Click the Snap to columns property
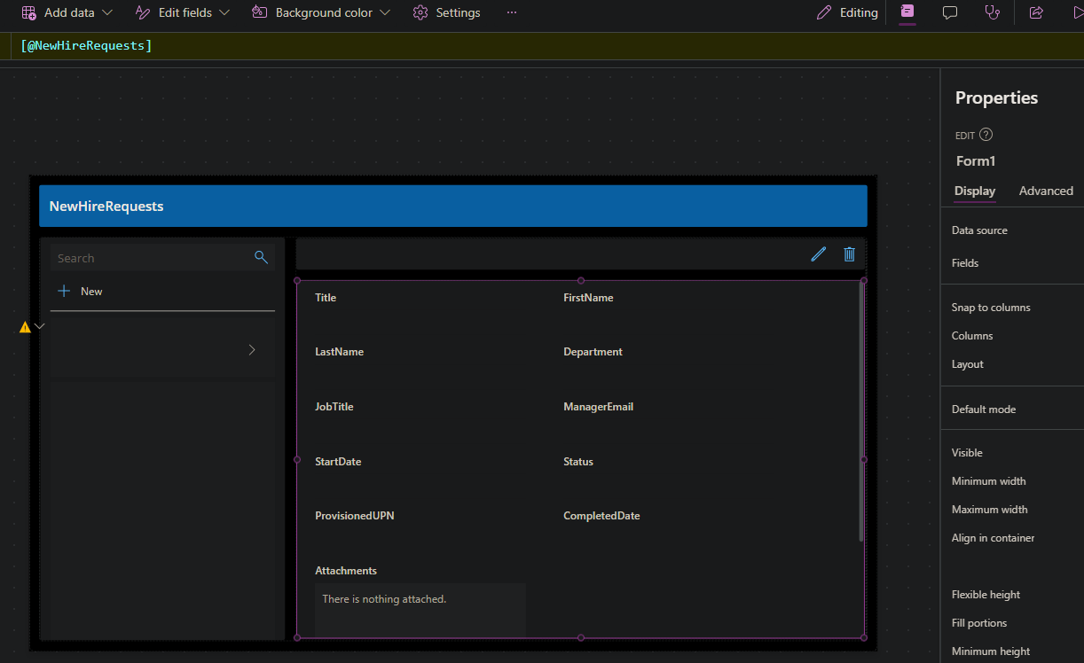This screenshot has height=663, width=1084. click(x=991, y=308)
